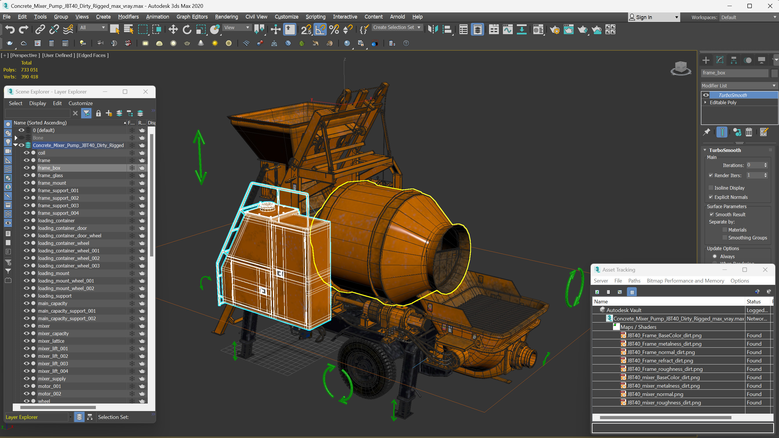Pin the modifier stack
Screen dimensions: 779x438
707,132
